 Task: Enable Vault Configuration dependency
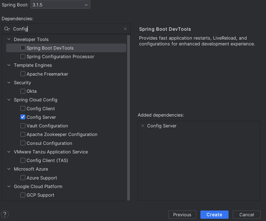pyautogui.click(x=23, y=126)
